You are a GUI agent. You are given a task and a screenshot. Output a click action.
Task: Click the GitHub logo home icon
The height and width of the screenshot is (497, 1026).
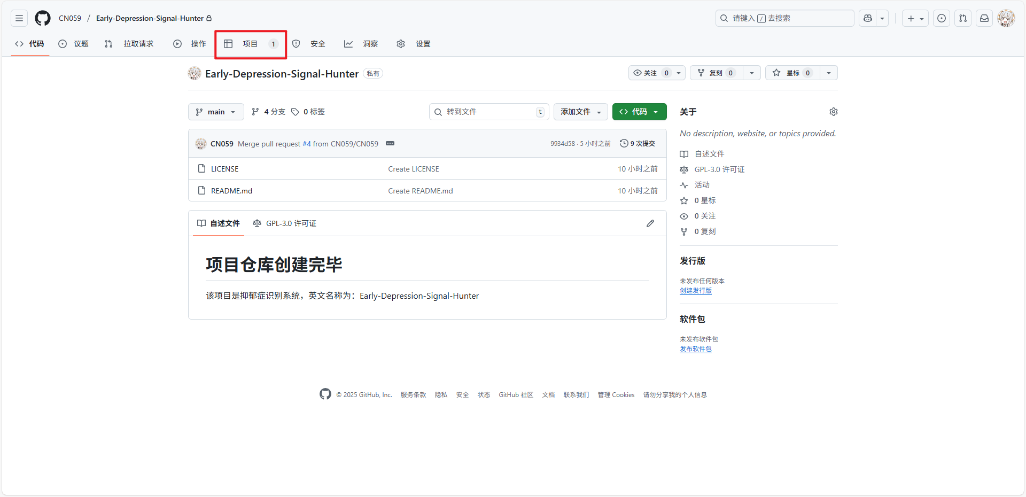tap(43, 18)
